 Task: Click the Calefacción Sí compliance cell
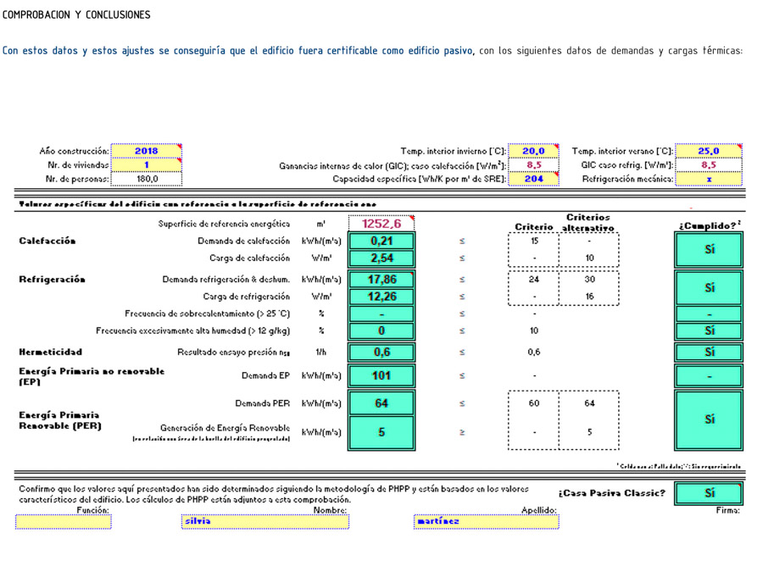click(x=709, y=249)
